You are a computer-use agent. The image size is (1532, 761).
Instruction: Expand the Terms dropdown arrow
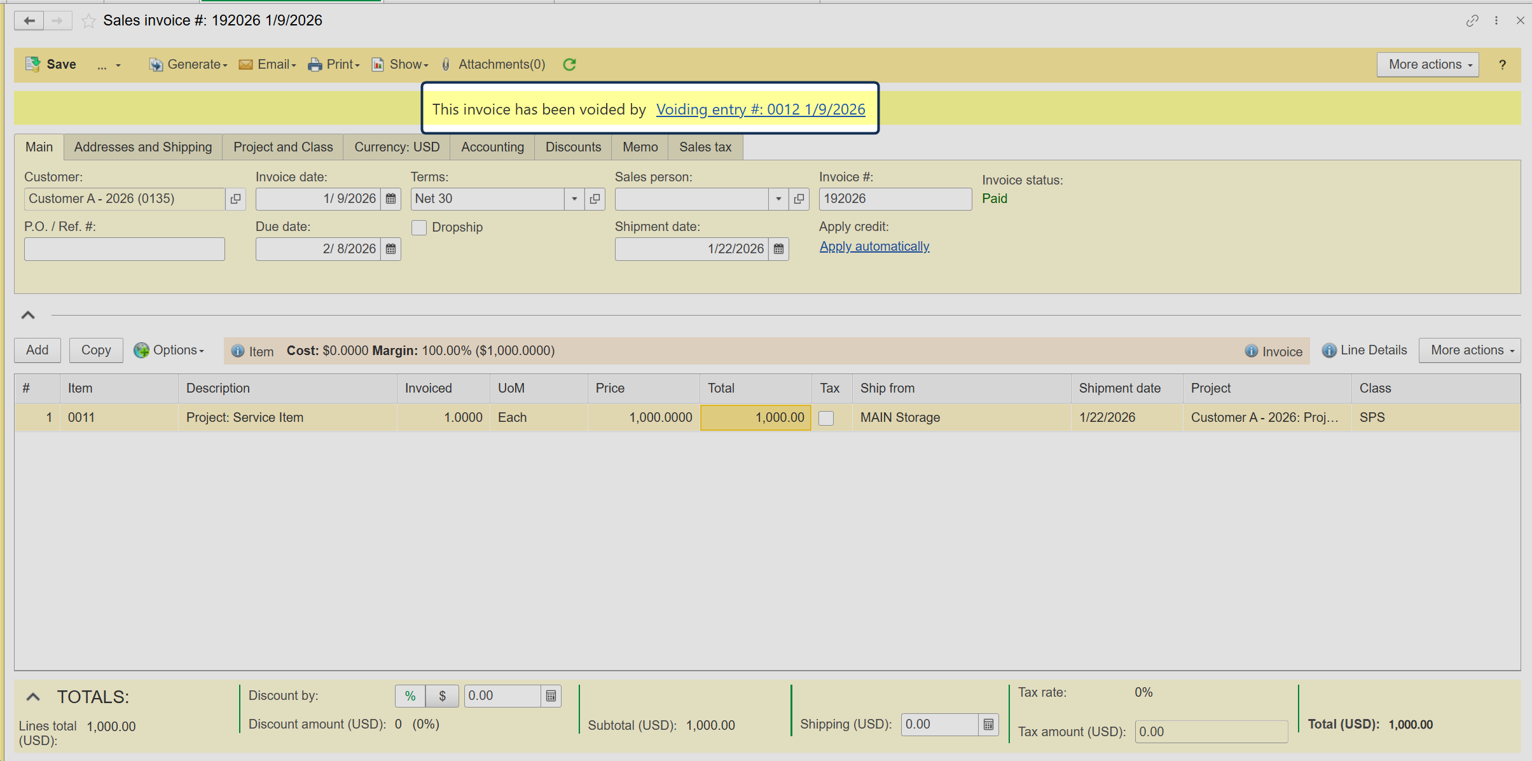[574, 199]
